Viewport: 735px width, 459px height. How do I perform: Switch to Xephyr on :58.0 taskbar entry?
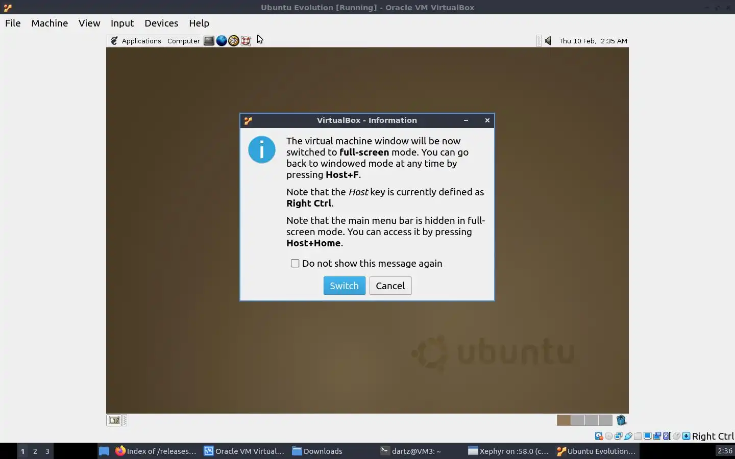[x=508, y=451]
